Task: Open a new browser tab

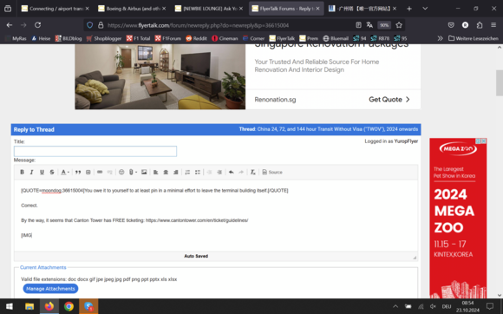Action: (x=409, y=9)
